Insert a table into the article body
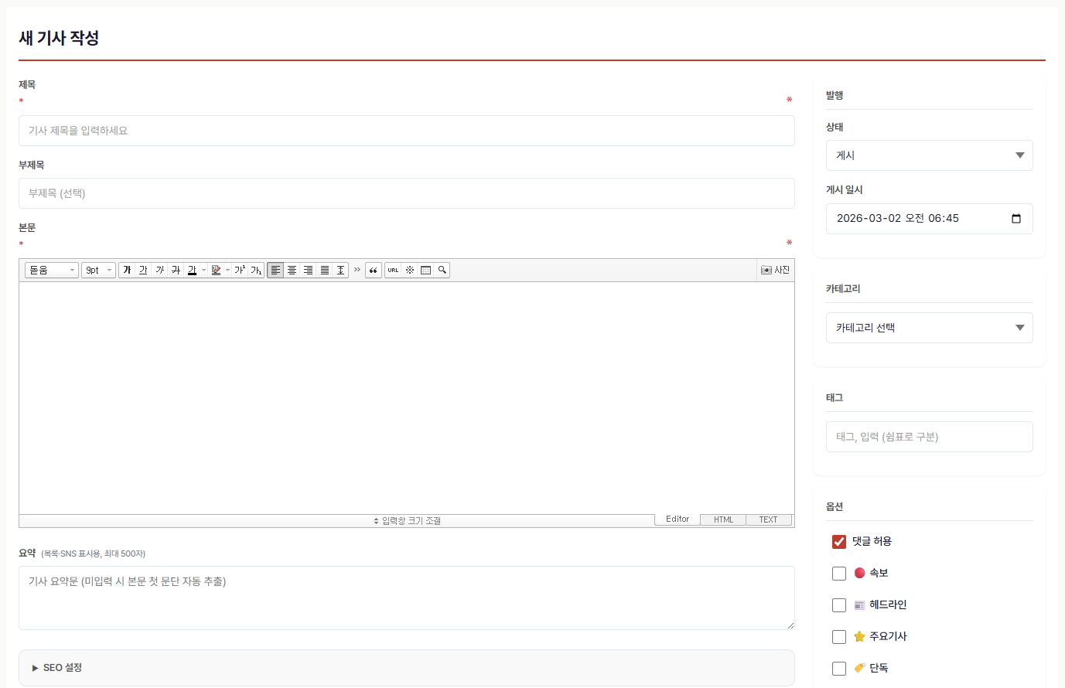Image resolution: width=1065 pixels, height=688 pixels. point(425,270)
